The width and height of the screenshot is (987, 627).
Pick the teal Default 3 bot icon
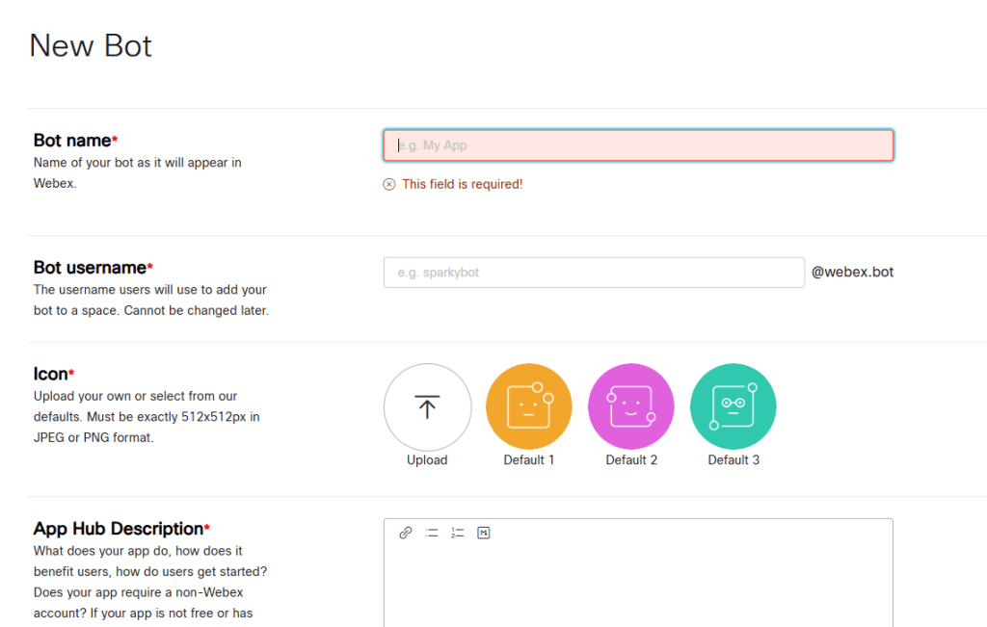[x=734, y=406]
